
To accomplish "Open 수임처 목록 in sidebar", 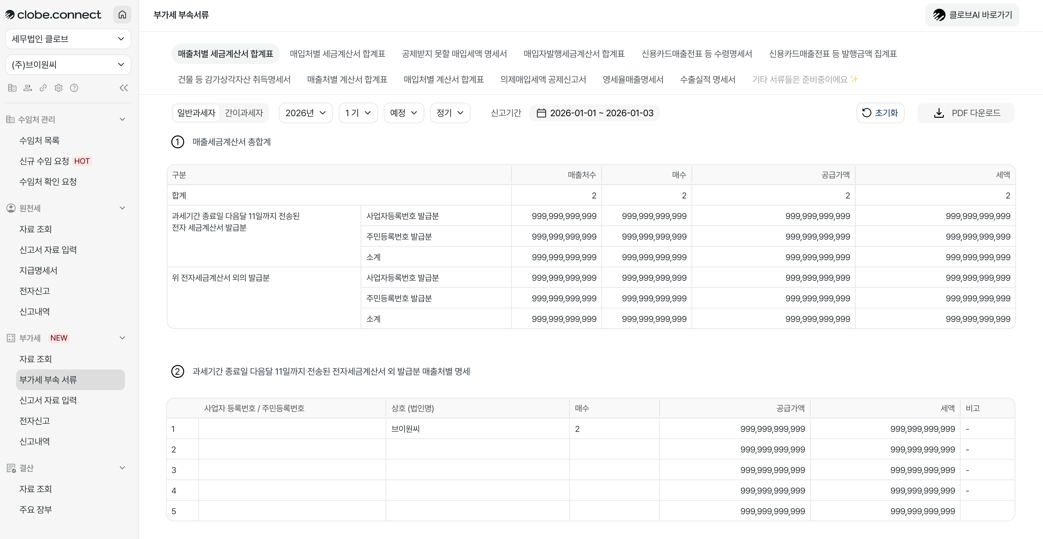I will pos(39,140).
